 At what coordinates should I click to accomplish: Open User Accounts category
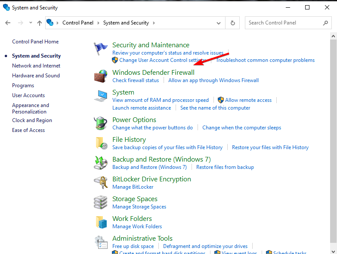coord(28,95)
